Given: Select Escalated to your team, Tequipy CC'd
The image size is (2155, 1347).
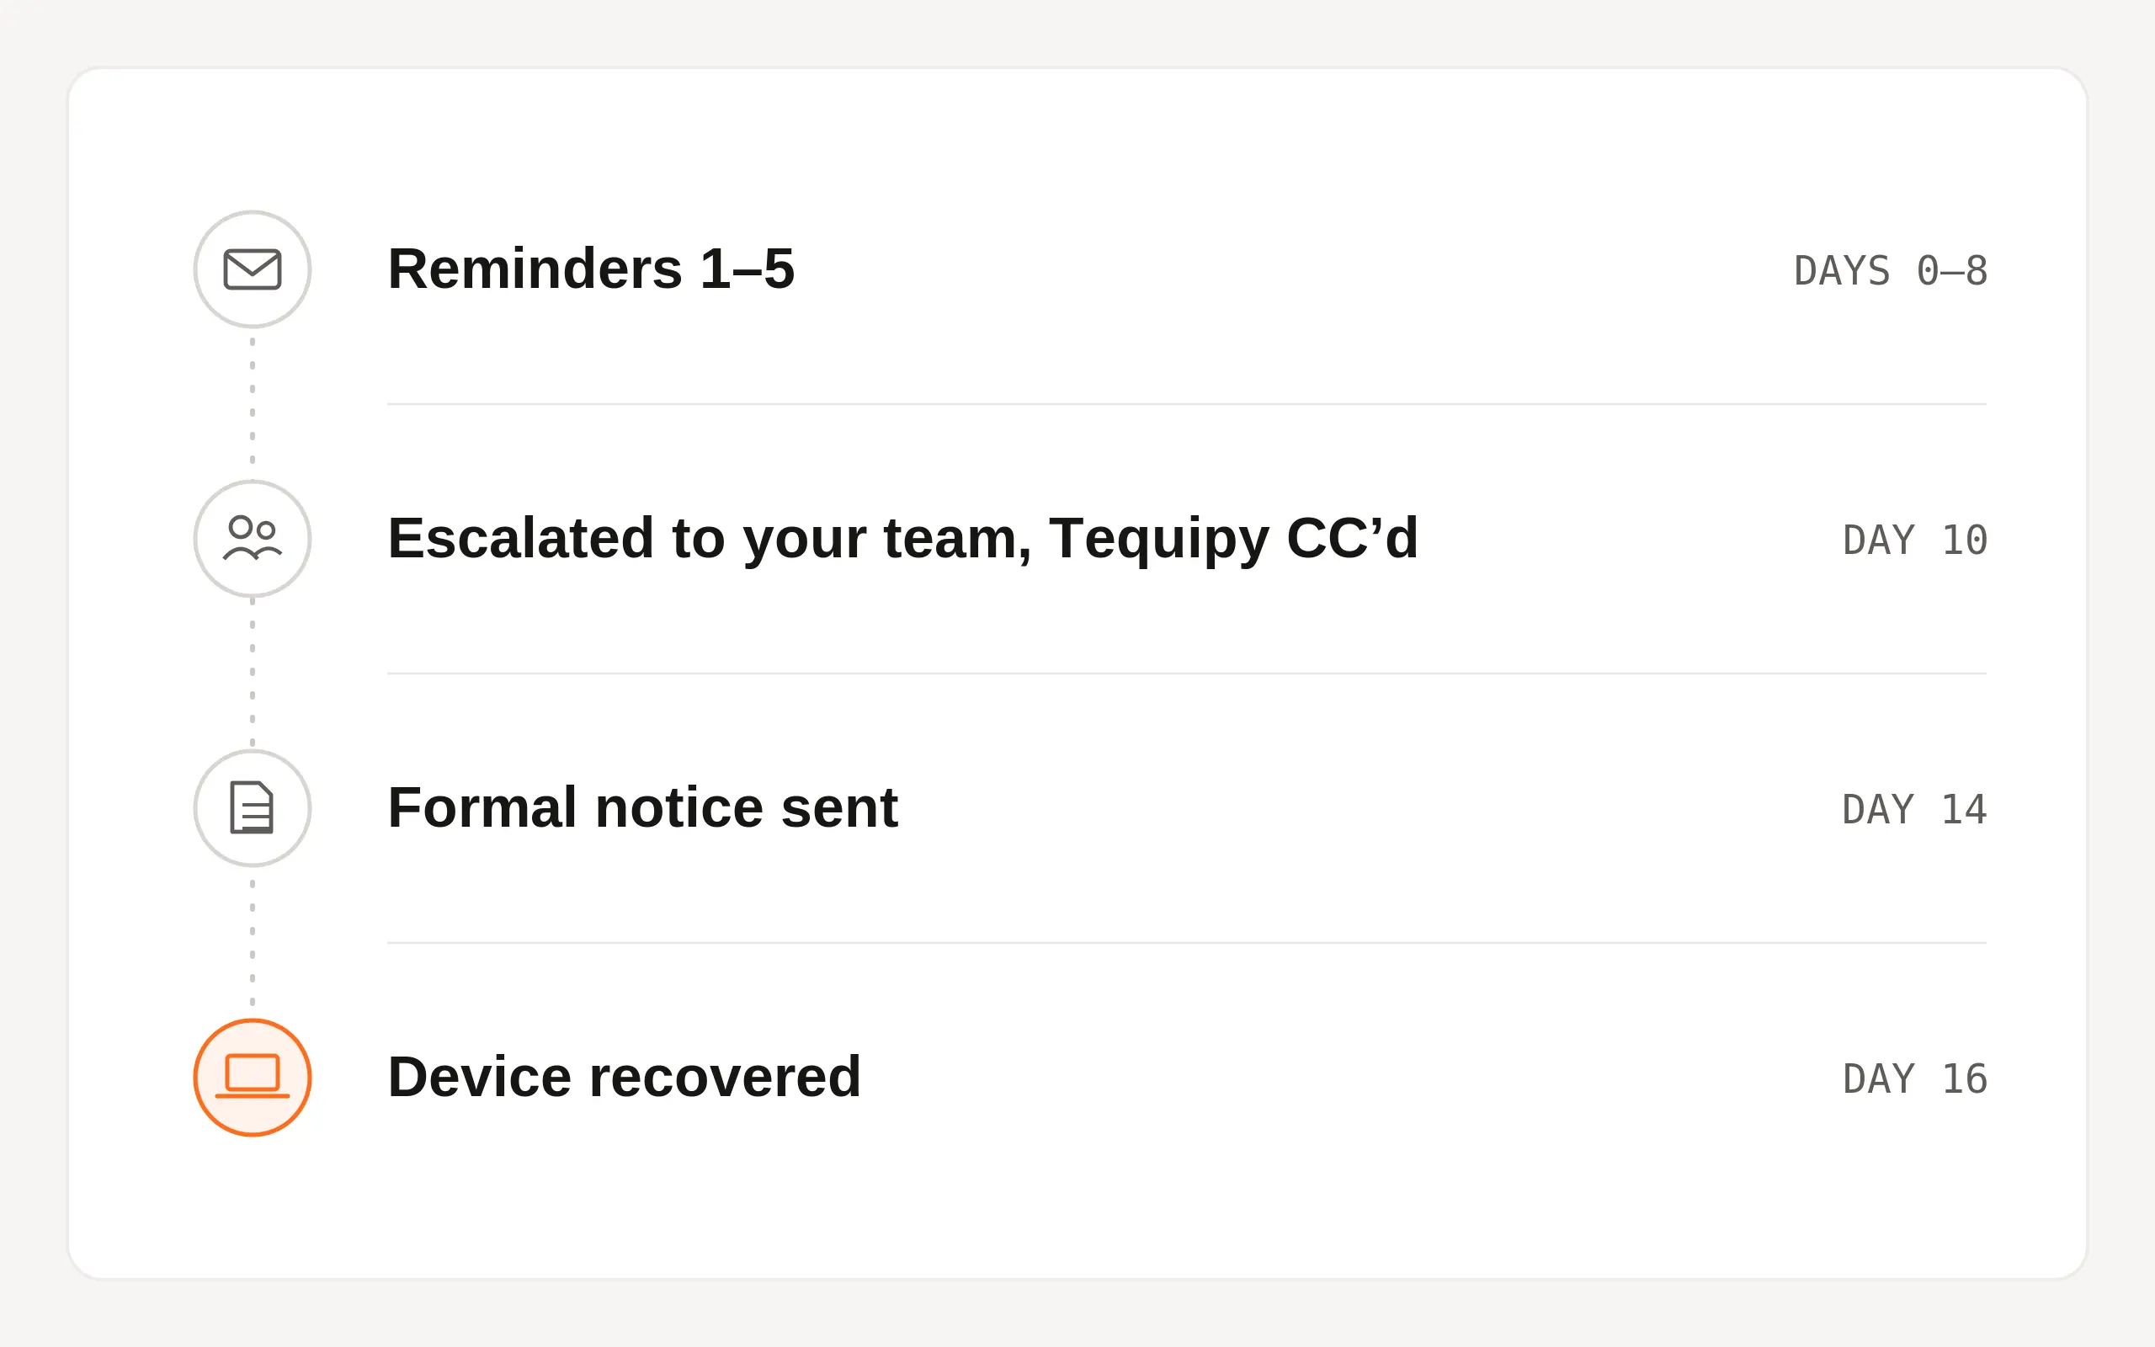Looking at the screenshot, I should (x=903, y=540).
